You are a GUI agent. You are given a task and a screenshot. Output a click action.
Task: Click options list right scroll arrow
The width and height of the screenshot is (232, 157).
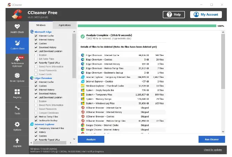[x=70, y=142]
